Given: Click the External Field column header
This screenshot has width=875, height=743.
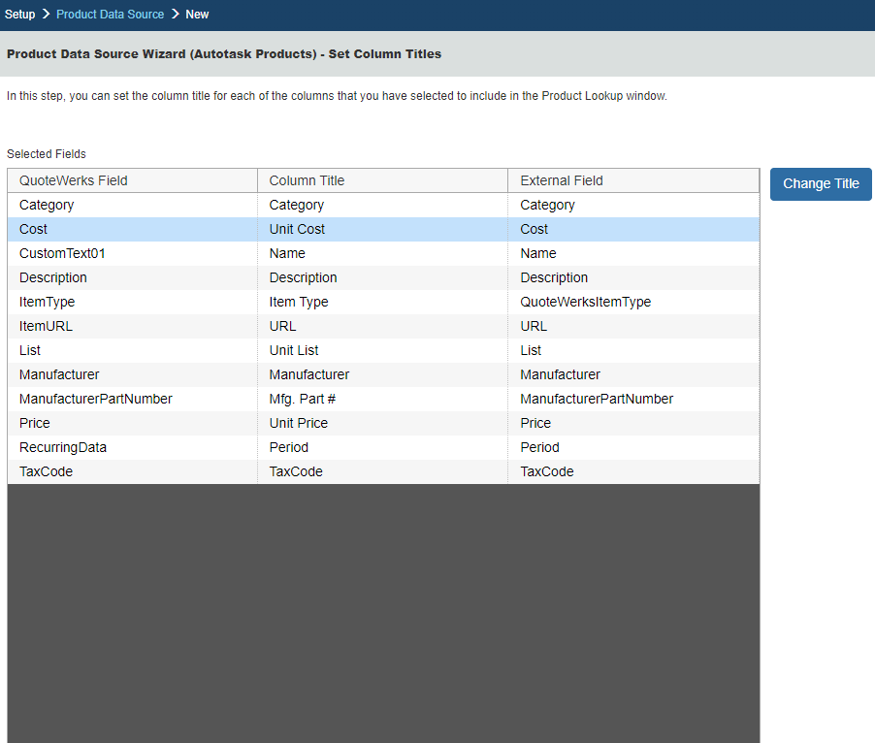Looking at the screenshot, I should point(562,181).
